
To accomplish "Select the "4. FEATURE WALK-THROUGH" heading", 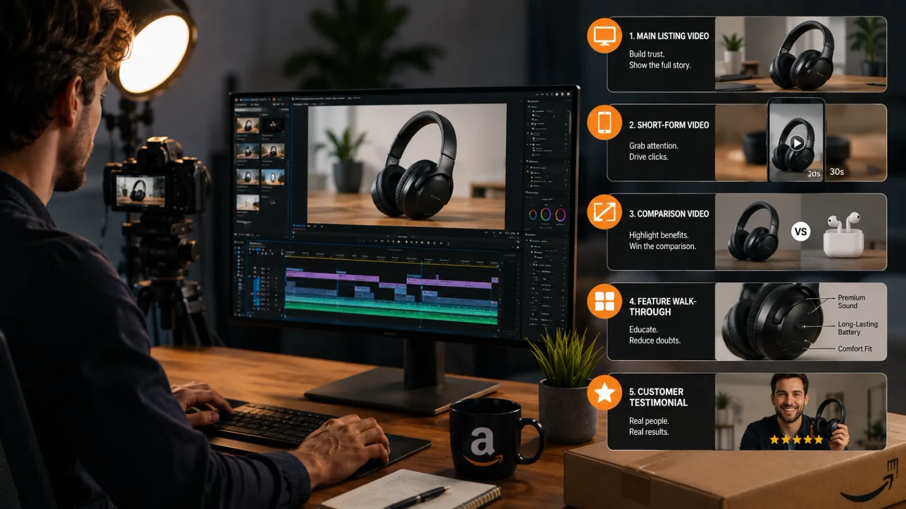I will click(x=663, y=307).
